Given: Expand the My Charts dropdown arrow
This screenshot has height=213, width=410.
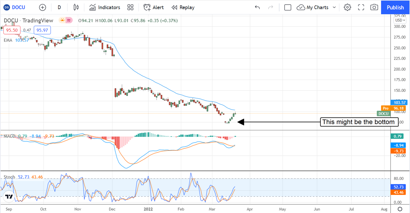Looking at the screenshot, I should click(x=334, y=7).
